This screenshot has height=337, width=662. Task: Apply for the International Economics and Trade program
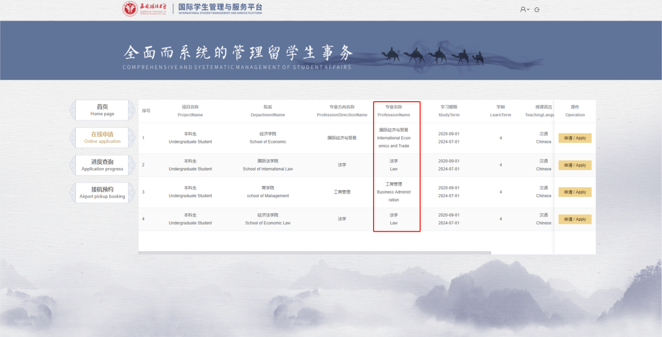tap(574, 138)
